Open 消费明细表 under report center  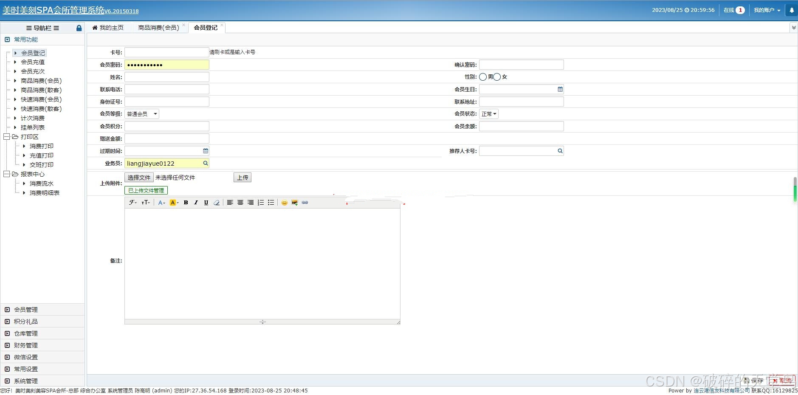click(45, 193)
